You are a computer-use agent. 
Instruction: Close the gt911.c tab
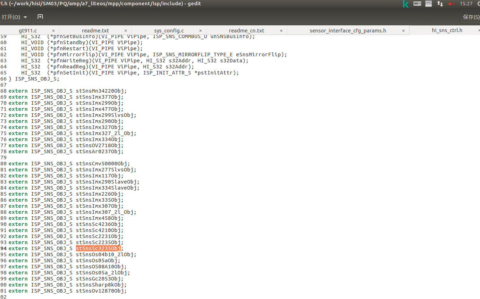[53, 31]
